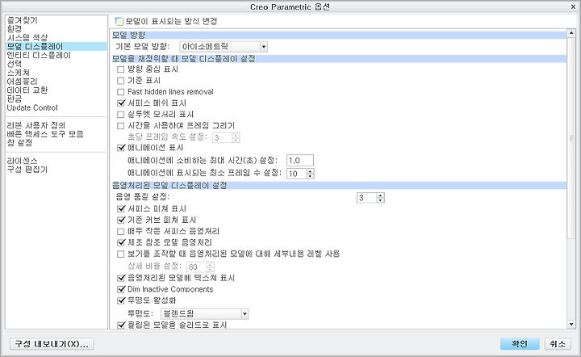Open Update Control category
581x357 pixels.
(32, 107)
